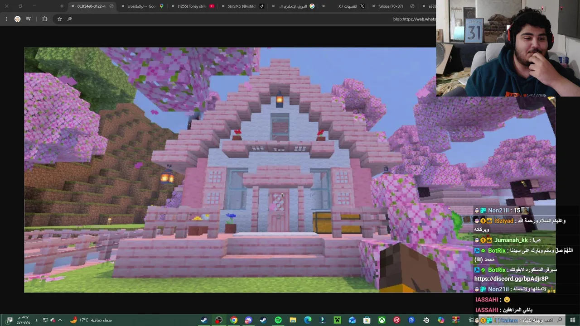The image size is (580, 326).
Task: Close the fullsize (70×37) tab
Action: (x=373, y=6)
